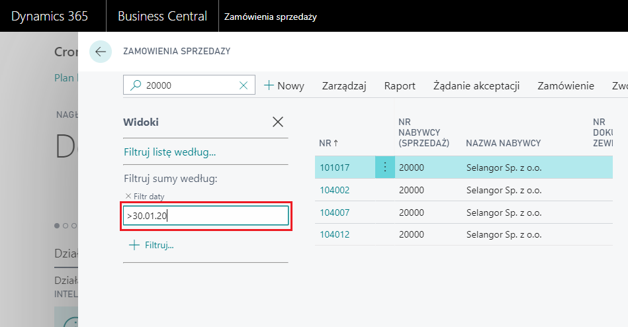Click the ZAMÓWIENIA SPRZEDAŻY page title
628x327 pixels.
pyautogui.click(x=177, y=51)
